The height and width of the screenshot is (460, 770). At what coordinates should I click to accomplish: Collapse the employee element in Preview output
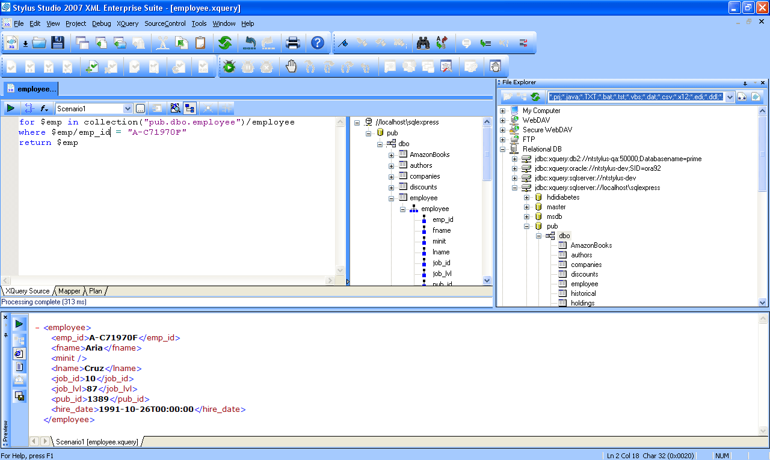tap(37, 328)
